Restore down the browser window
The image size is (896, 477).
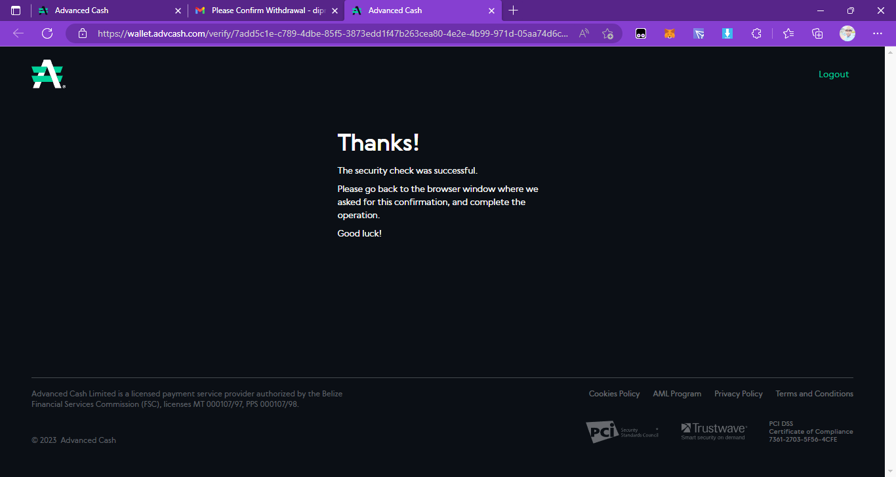coord(850,10)
